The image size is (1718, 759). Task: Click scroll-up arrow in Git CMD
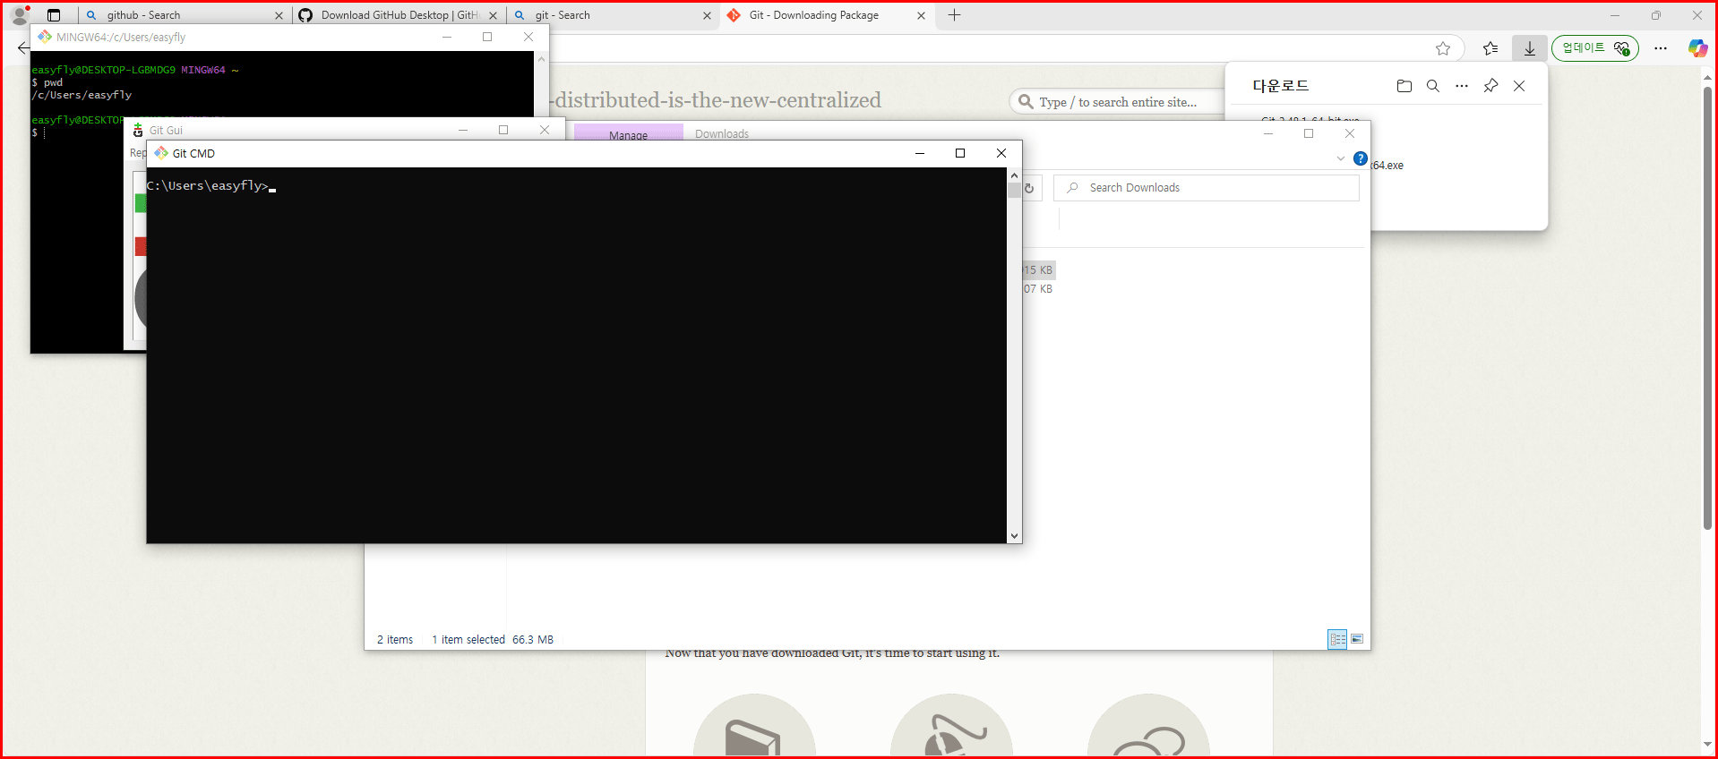click(1014, 175)
